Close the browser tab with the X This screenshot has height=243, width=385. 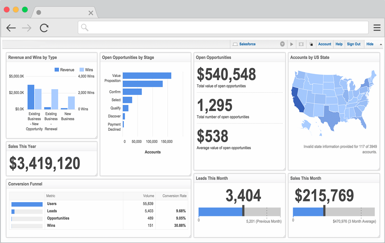tap(91, 13)
